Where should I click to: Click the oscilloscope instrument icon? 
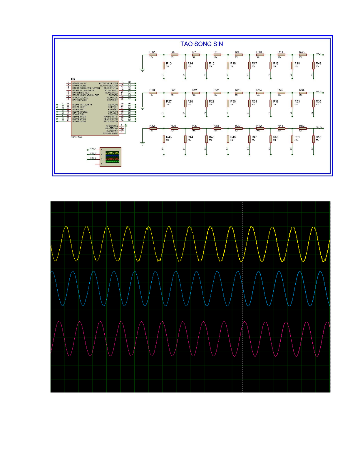(110, 157)
